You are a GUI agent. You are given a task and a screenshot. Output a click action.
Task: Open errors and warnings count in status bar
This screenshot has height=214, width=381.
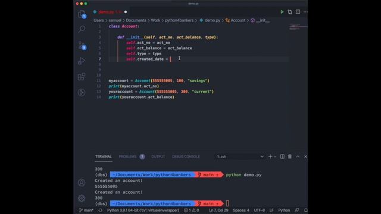coord(192,210)
